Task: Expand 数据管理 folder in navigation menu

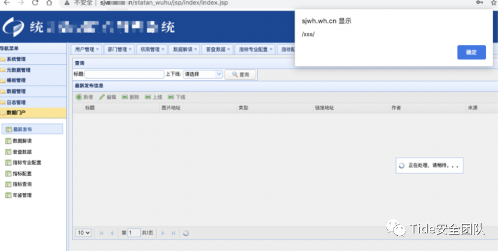Action: pos(33,92)
